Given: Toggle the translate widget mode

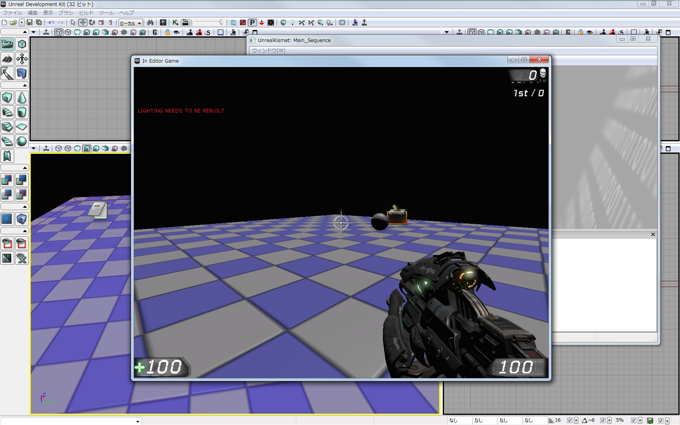Looking at the screenshot, I should [83, 23].
